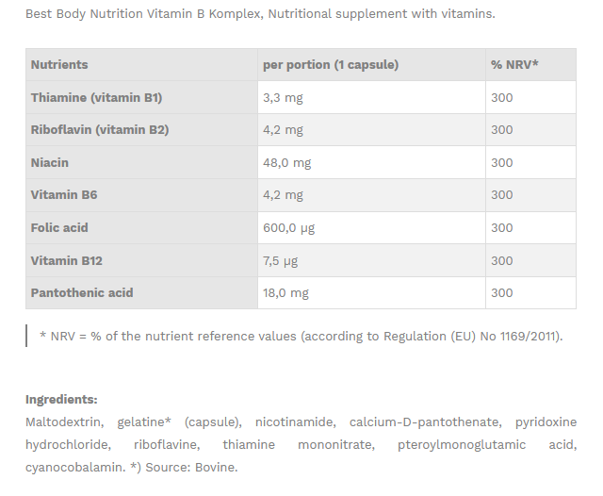Click the Nutrients column header

59,65
